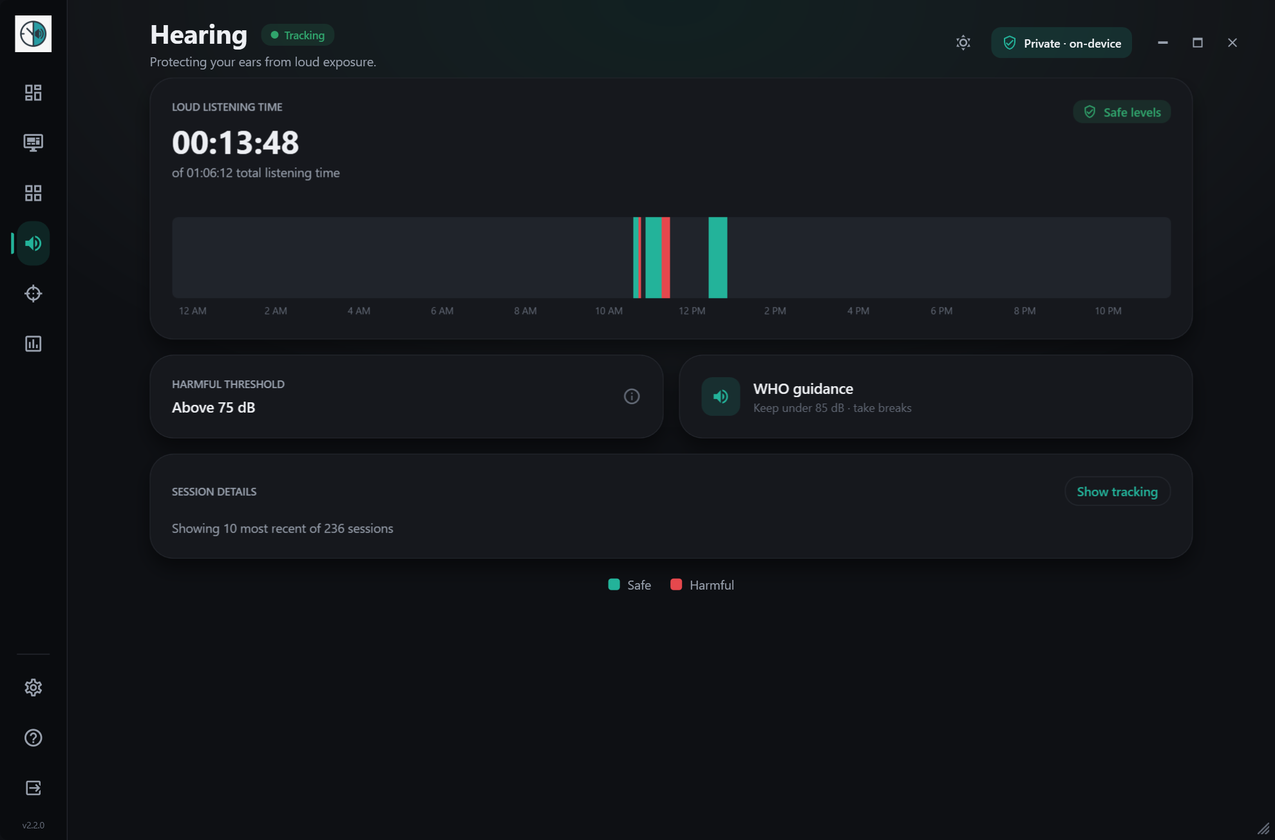Screen dimensions: 1275x840
Task: Open the help question mark icon
Action: point(33,738)
